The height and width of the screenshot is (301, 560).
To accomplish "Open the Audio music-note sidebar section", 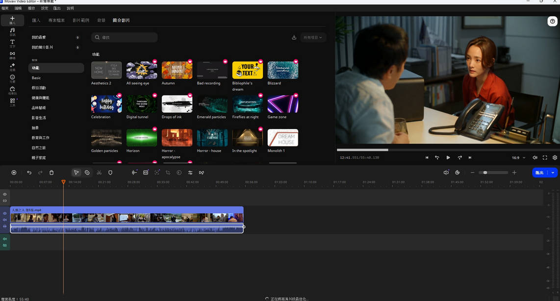I will pos(12,32).
